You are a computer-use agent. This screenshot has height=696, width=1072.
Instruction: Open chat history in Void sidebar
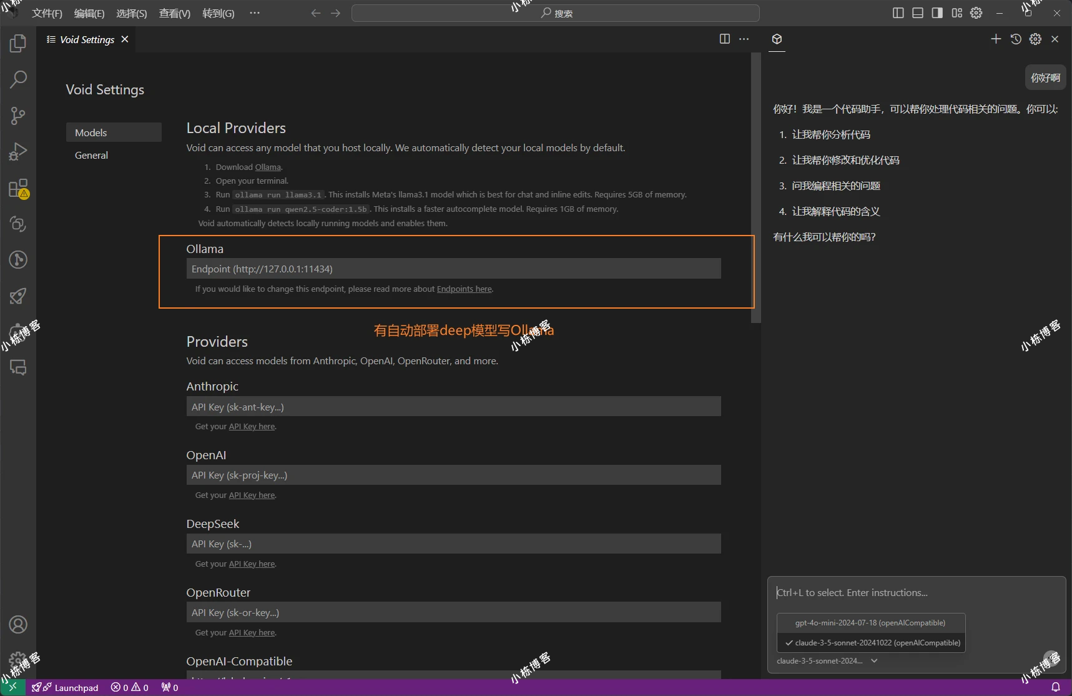point(1016,39)
